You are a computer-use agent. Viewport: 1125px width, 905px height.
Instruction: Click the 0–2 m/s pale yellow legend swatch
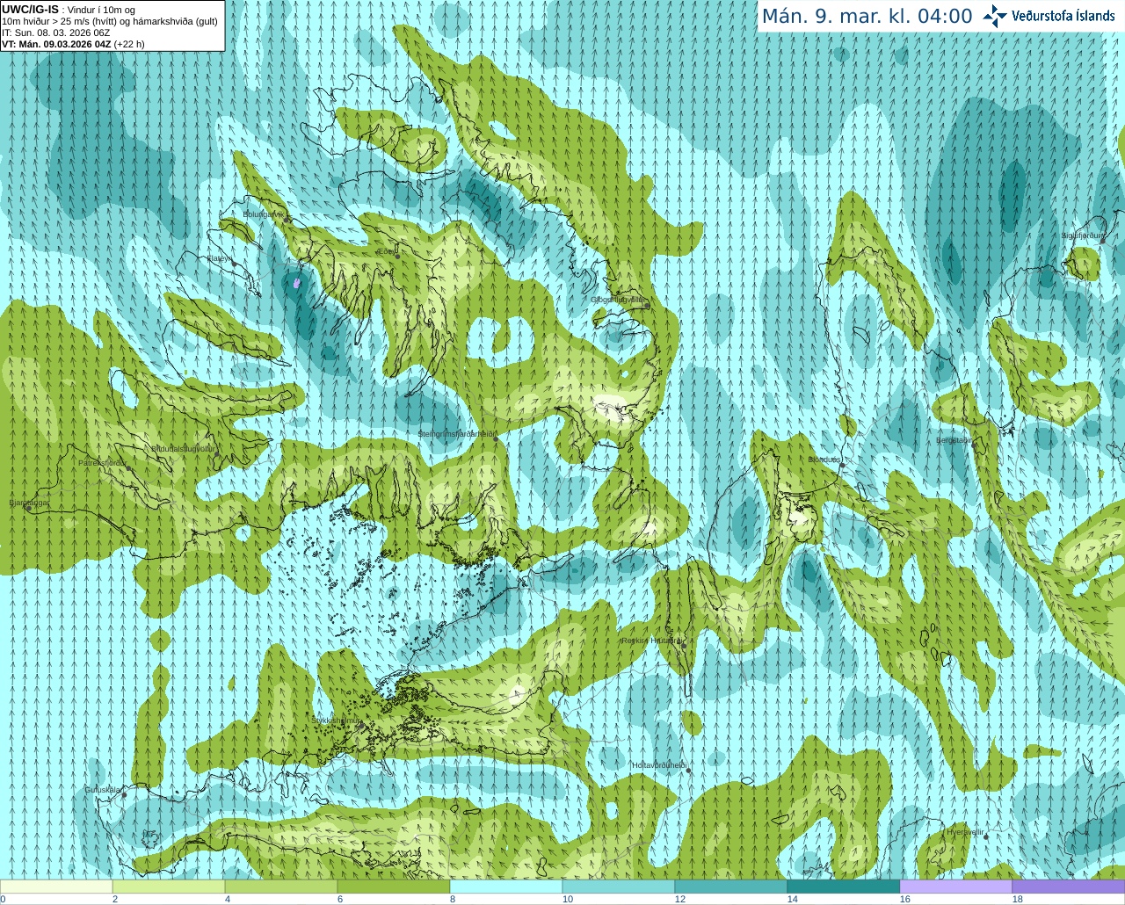(x=56, y=887)
